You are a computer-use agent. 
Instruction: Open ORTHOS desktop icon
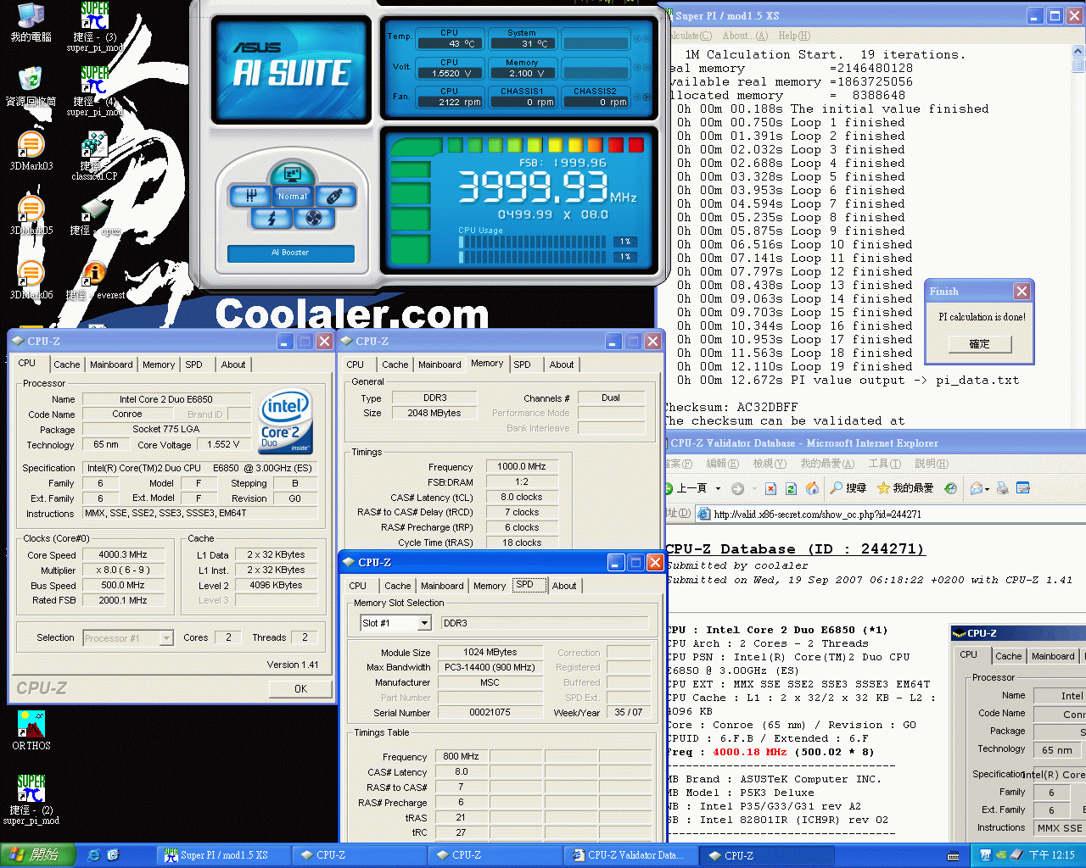(31, 731)
